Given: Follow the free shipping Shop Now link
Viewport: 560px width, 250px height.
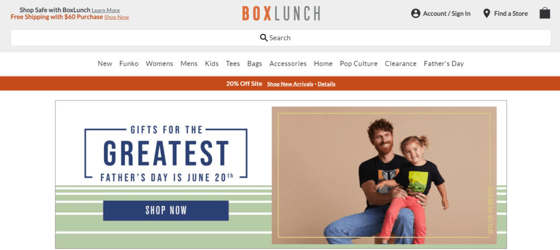Looking at the screenshot, I should pyautogui.click(x=116, y=17).
